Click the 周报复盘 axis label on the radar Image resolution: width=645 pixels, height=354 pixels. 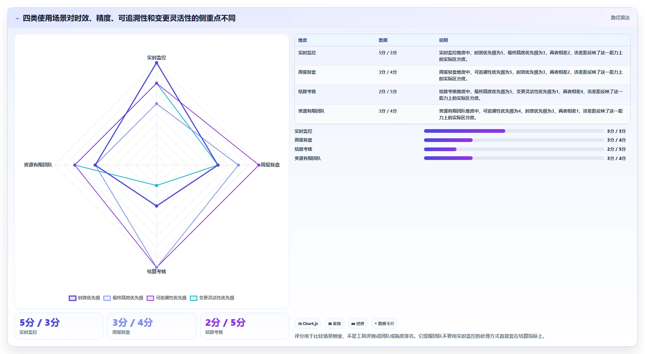tap(270, 165)
